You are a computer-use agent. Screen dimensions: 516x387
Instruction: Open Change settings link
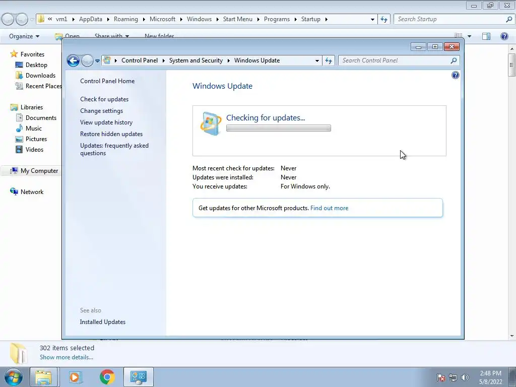(101, 111)
